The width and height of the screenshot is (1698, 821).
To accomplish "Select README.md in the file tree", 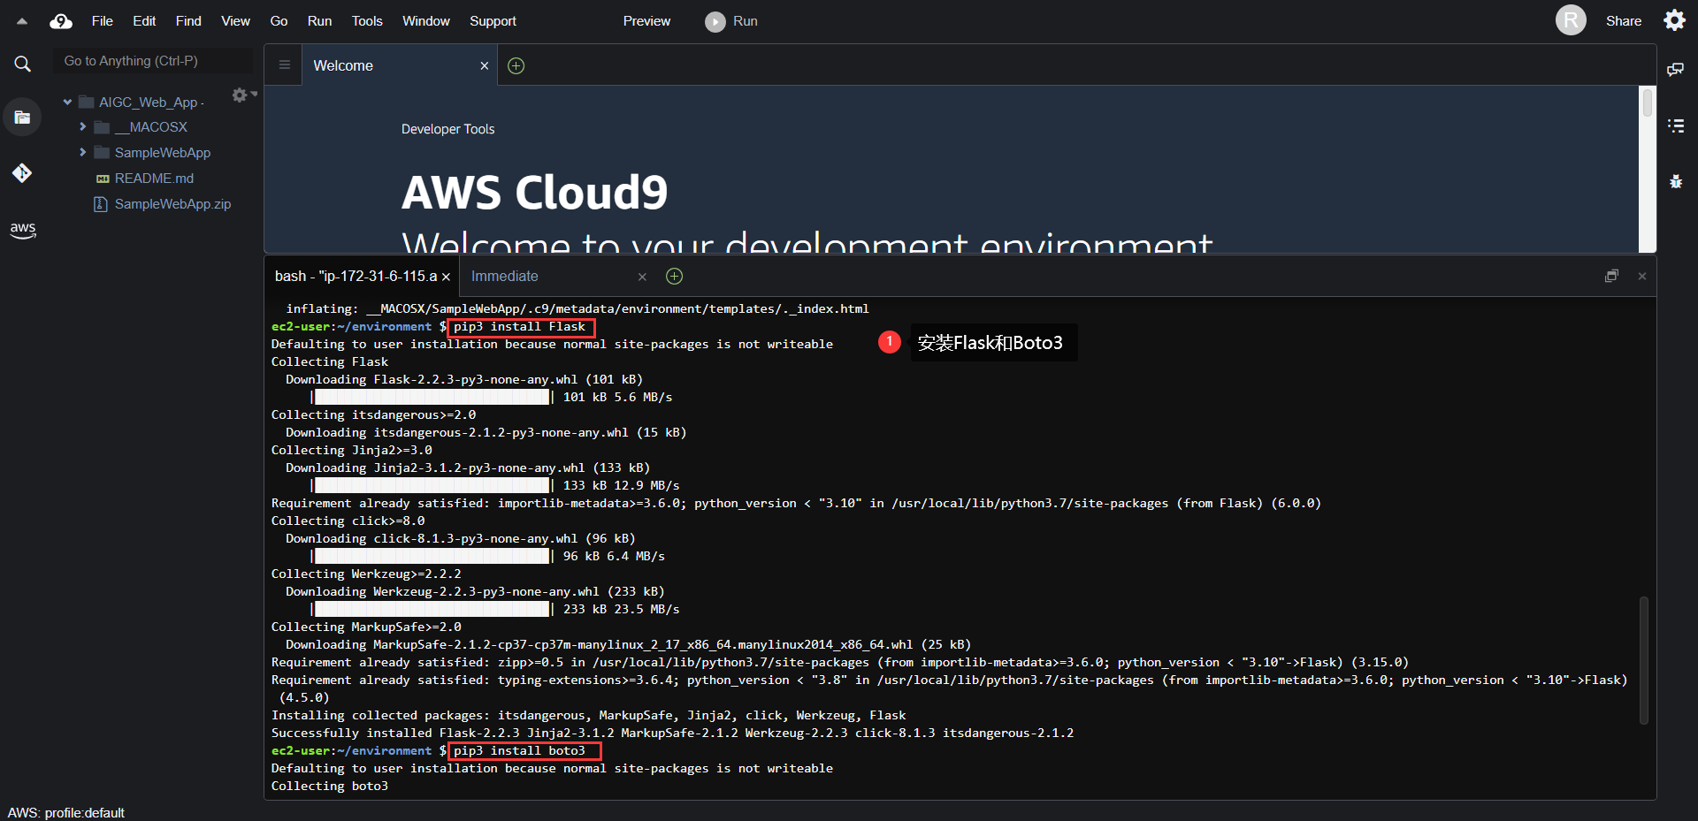I will 154,179.
